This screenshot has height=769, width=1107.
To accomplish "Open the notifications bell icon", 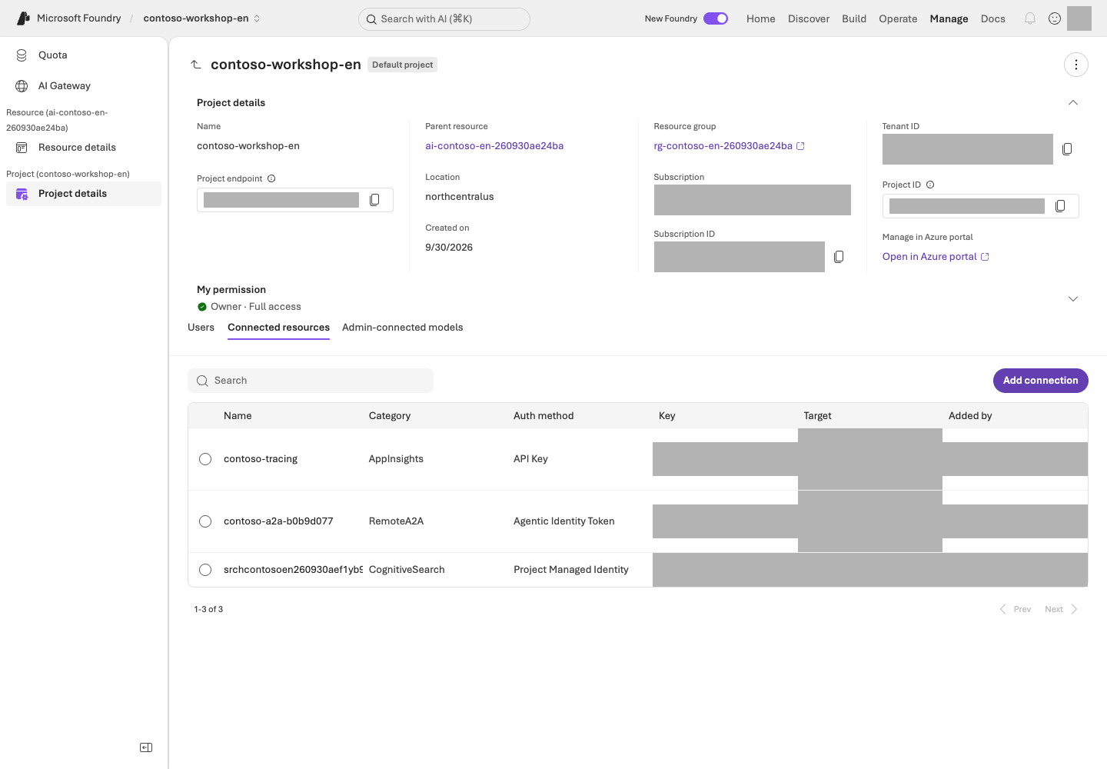I will click(x=1030, y=18).
